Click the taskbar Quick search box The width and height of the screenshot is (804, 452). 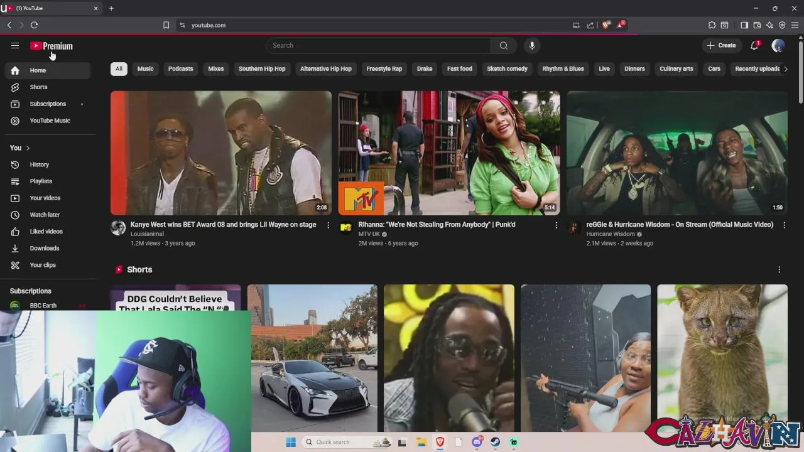click(347, 442)
